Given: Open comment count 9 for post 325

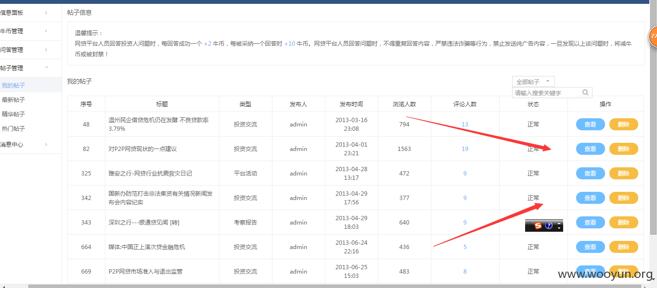Looking at the screenshot, I should click(465, 174).
